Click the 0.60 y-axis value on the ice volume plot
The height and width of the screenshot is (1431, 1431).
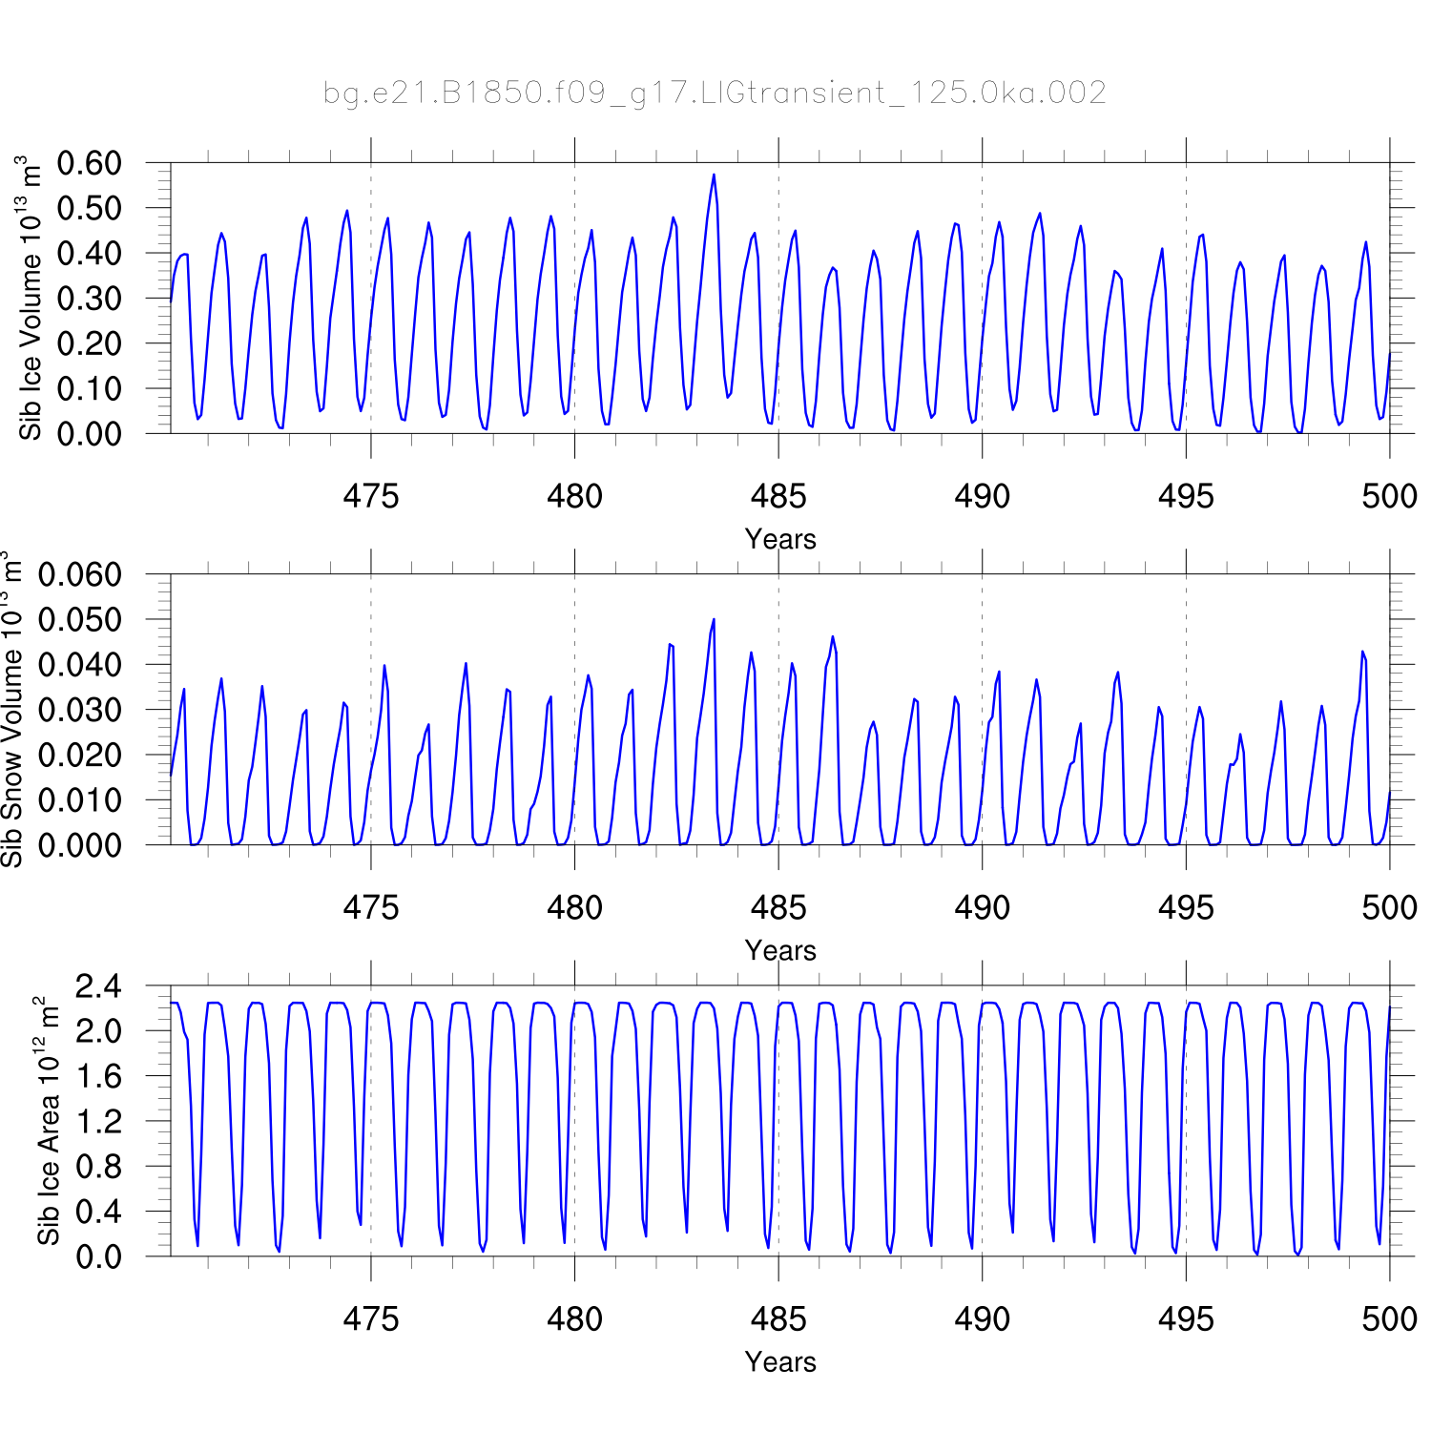click(90, 163)
